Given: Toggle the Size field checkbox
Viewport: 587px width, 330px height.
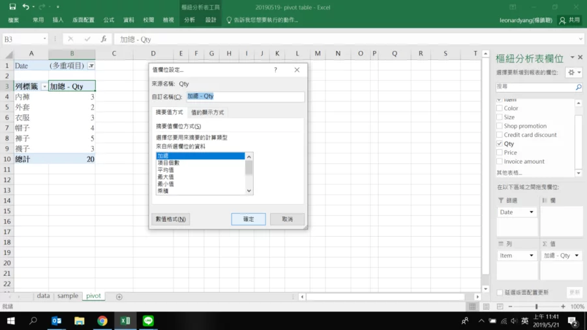Looking at the screenshot, I should coord(500,117).
